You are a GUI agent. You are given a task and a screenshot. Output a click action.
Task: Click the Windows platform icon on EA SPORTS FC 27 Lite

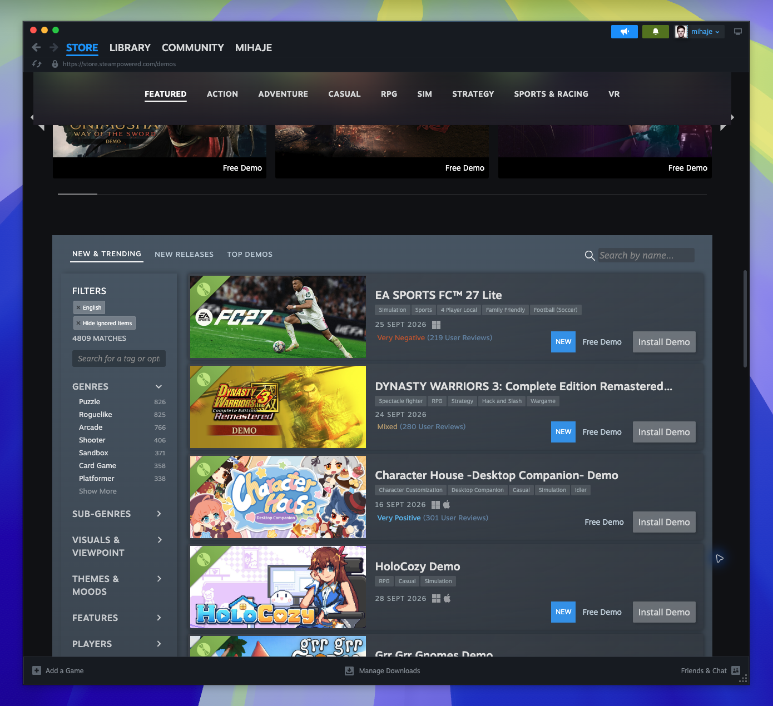point(436,325)
